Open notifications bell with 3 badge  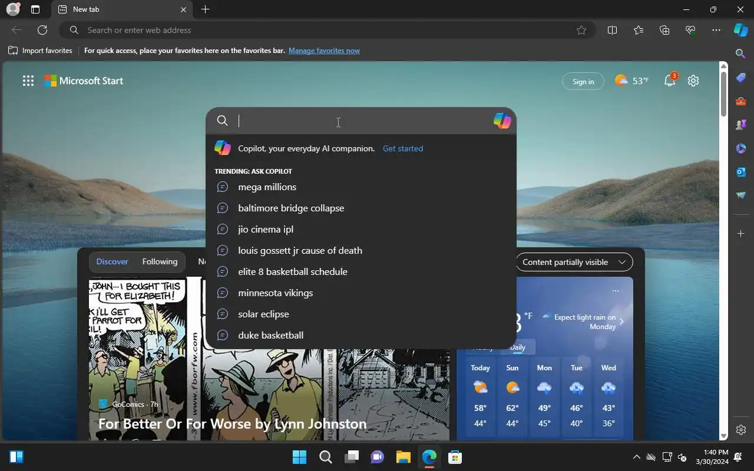pyautogui.click(x=670, y=81)
